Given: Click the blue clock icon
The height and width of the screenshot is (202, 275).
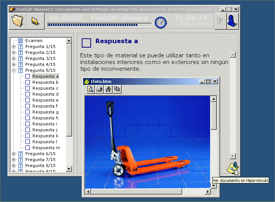Looking at the screenshot, I should point(160,23).
